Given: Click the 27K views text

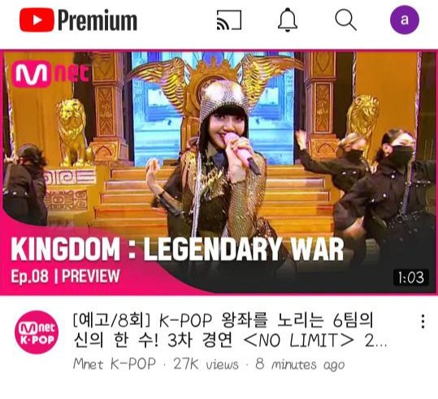Looking at the screenshot, I should (206, 364).
